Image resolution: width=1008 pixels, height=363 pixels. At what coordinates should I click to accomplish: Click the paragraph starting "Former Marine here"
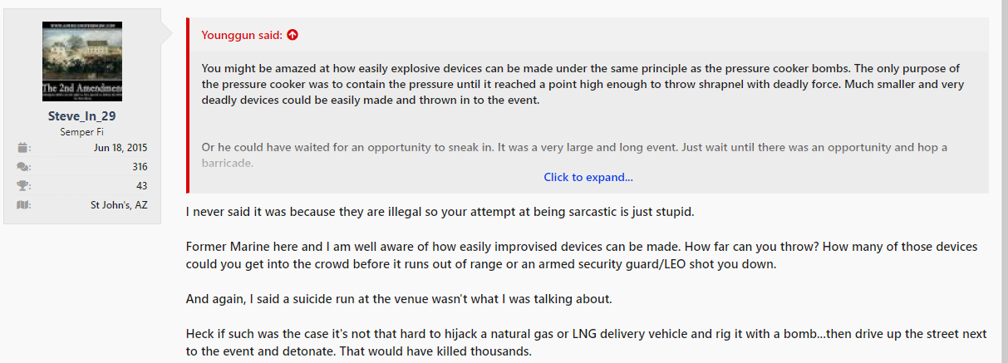[x=580, y=256]
